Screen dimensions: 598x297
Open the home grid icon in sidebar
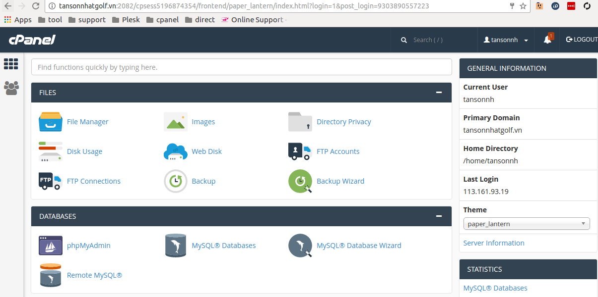[11, 64]
